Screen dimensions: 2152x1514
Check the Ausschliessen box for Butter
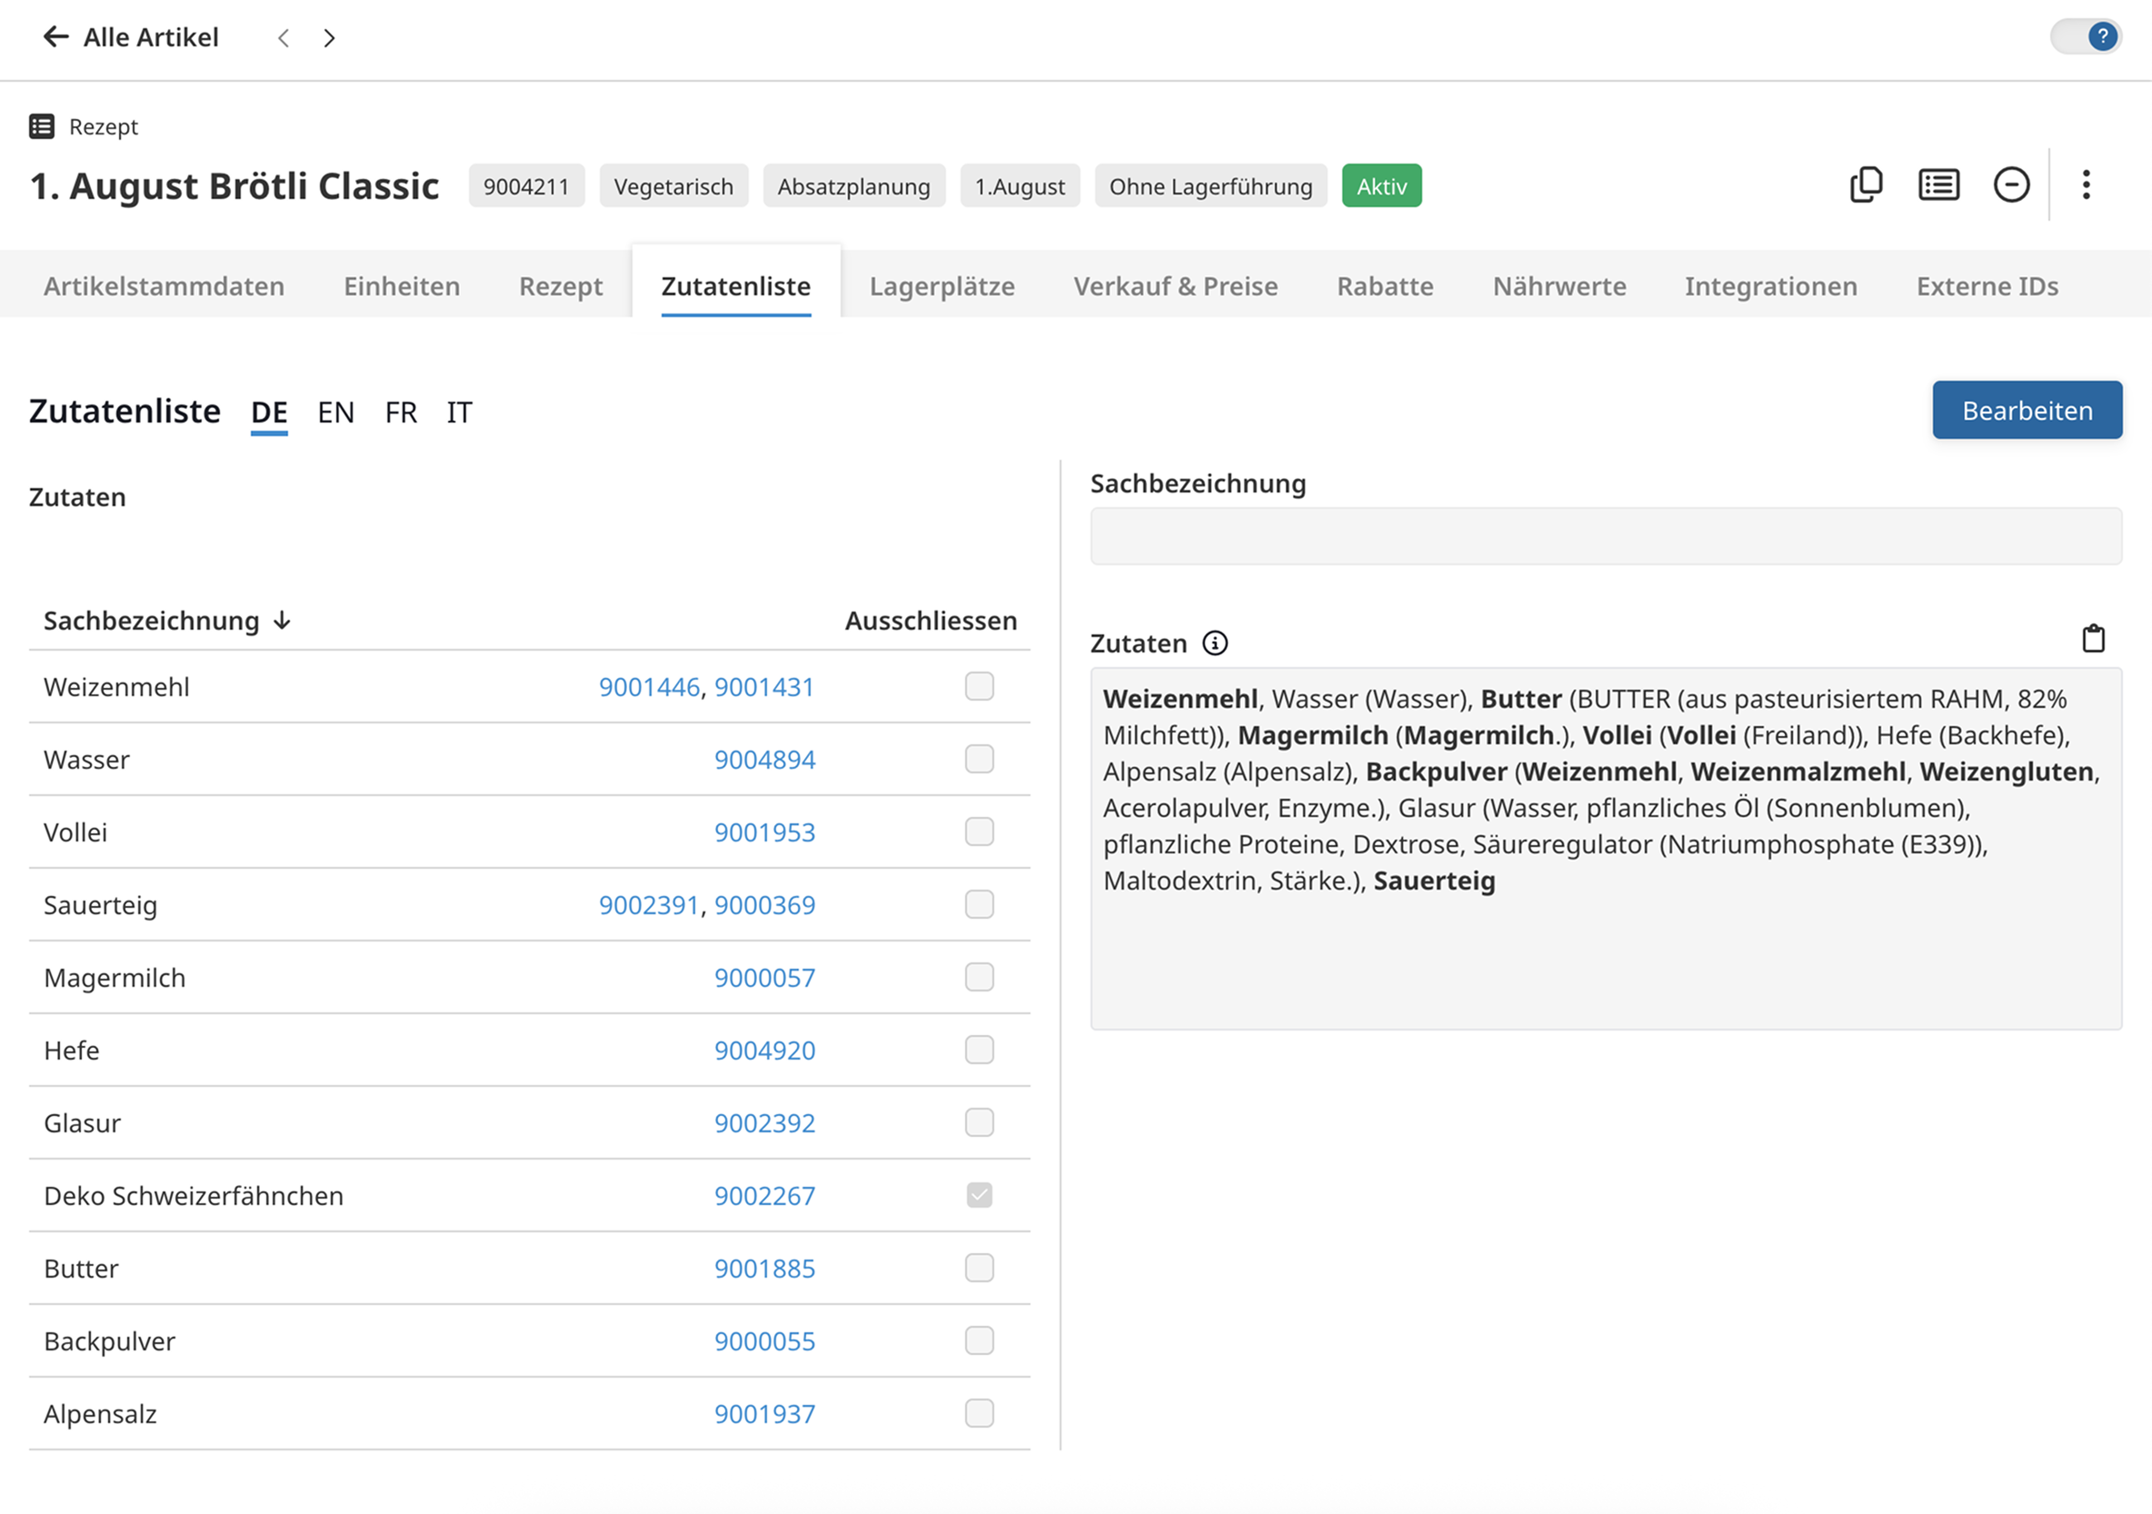pyautogui.click(x=979, y=1268)
